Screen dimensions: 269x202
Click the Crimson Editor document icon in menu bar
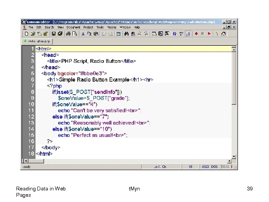pyautogui.click(x=25, y=27)
